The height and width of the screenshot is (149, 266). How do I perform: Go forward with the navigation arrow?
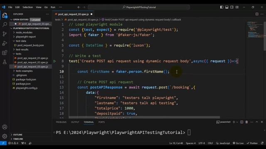[84, 7]
